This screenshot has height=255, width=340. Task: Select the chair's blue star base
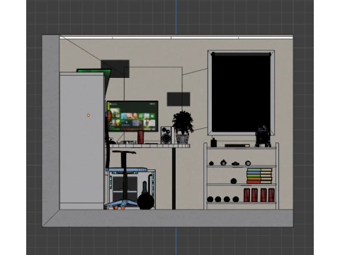tap(121, 204)
